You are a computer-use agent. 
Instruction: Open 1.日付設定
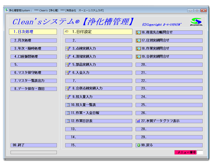tap(98, 32)
